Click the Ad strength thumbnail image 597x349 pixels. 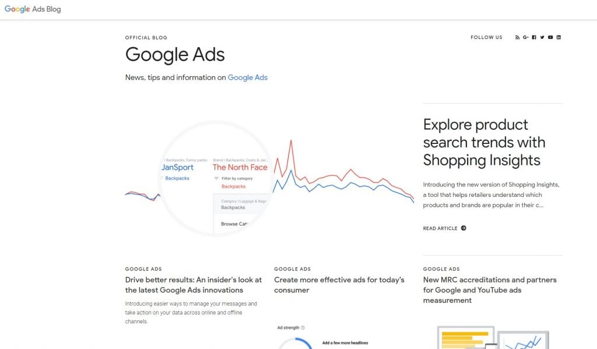pos(326,336)
